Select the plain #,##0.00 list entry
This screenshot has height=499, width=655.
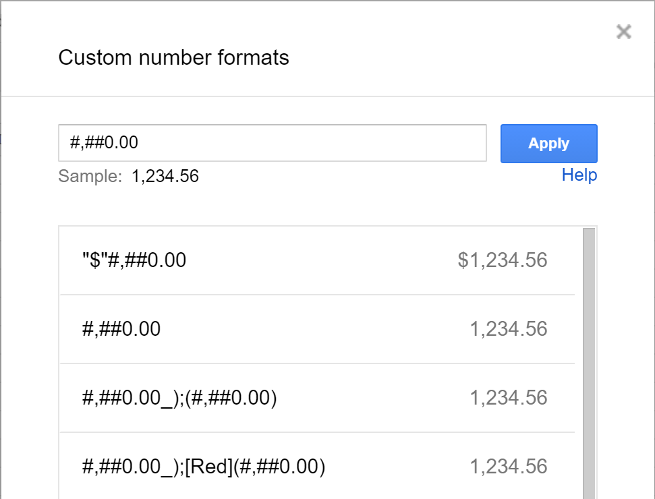click(121, 329)
